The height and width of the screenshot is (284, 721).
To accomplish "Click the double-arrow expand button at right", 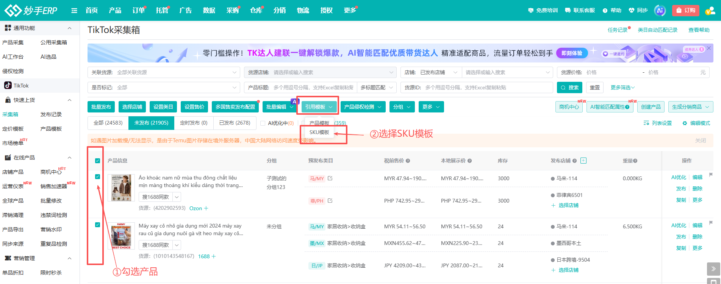I will [x=713, y=269].
